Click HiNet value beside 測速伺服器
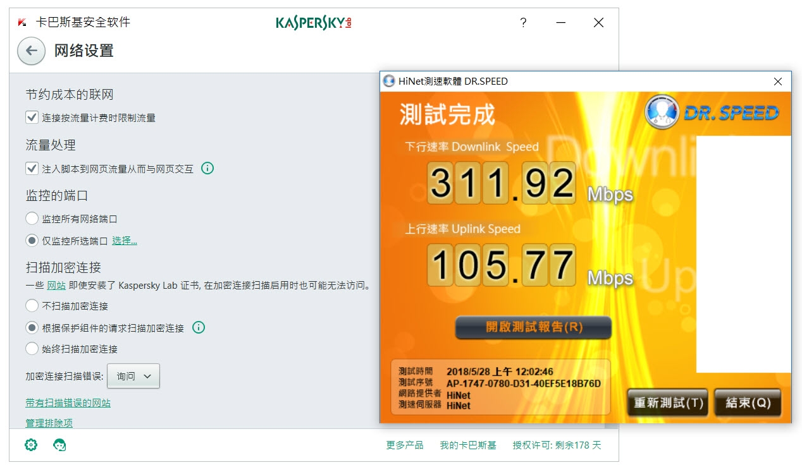802x465 pixels. (459, 406)
